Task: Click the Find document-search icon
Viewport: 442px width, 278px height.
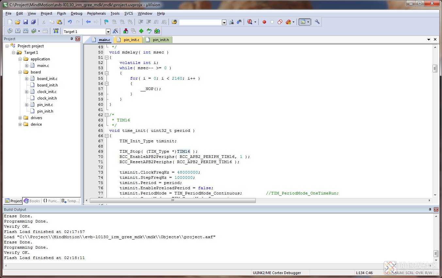Action: (231, 22)
